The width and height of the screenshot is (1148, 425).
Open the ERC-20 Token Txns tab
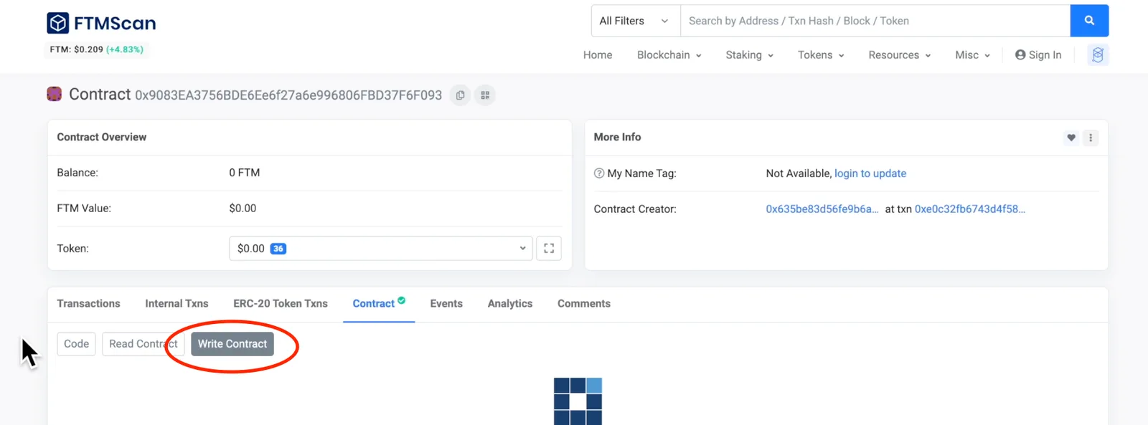click(281, 304)
